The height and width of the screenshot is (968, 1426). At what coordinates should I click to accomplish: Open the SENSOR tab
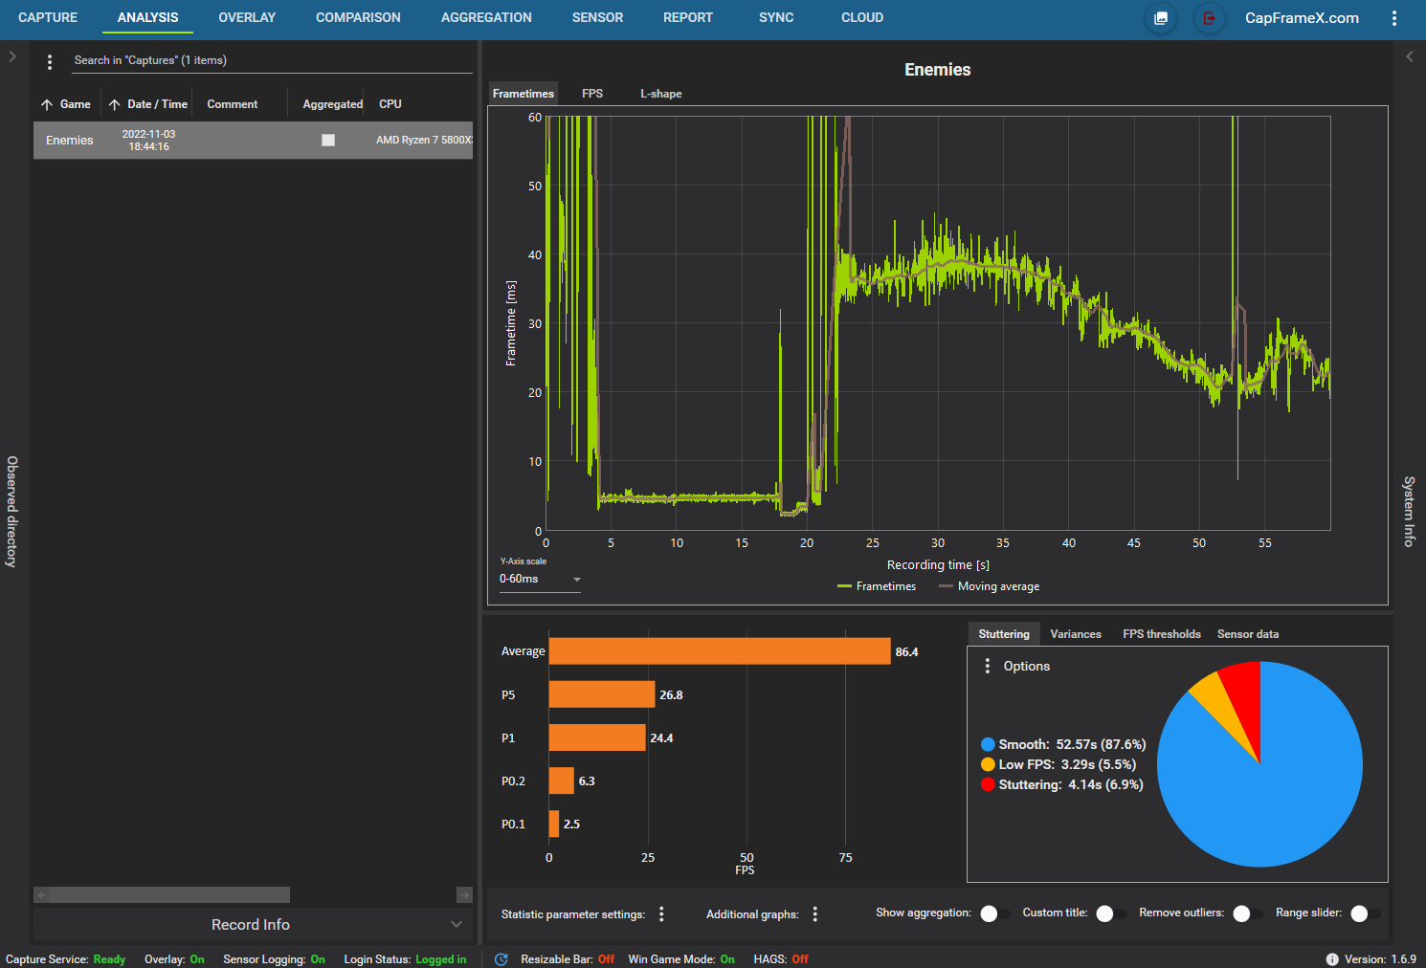point(597,18)
